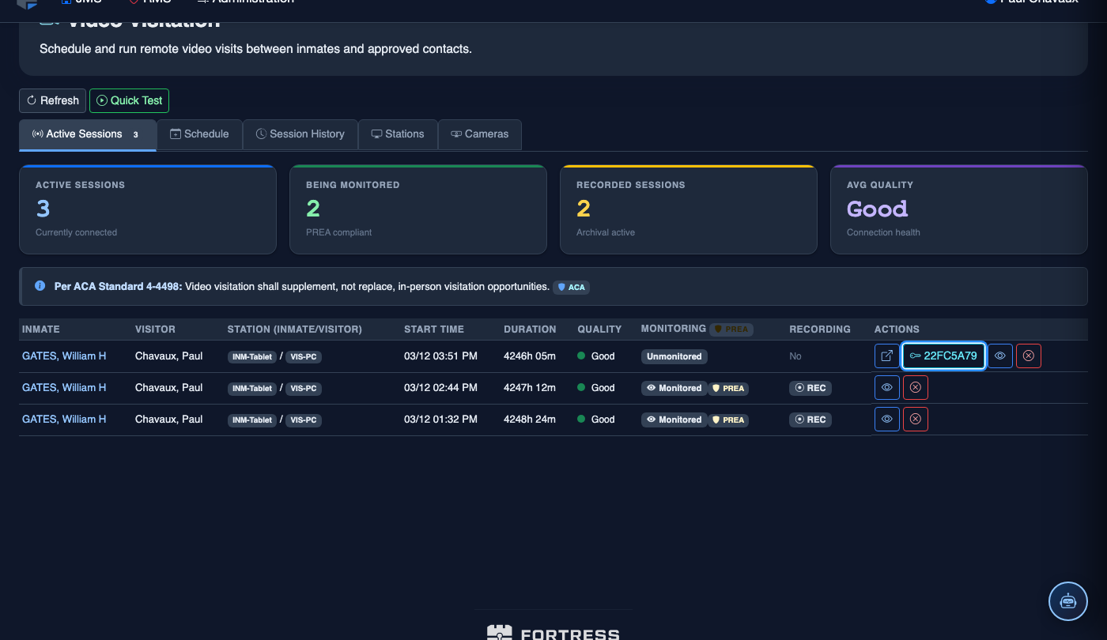Image resolution: width=1107 pixels, height=640 pixels.
Task: Copy session key 22FC5A79
Action: [x=943, y=356]
